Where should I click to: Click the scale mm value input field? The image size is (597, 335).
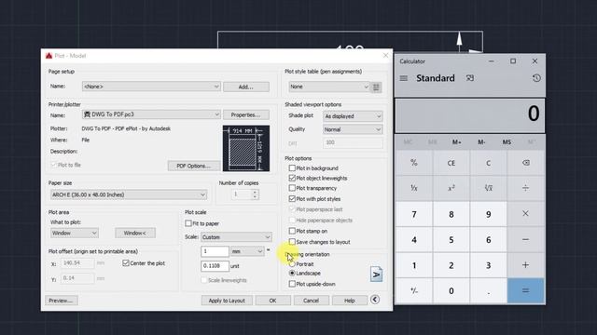pos(215,251)
